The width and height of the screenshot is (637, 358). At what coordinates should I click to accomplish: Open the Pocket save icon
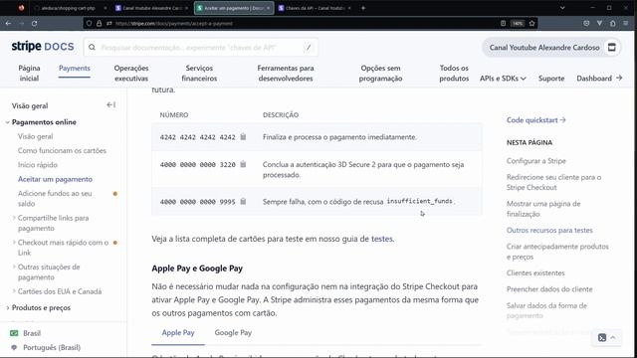586,24
